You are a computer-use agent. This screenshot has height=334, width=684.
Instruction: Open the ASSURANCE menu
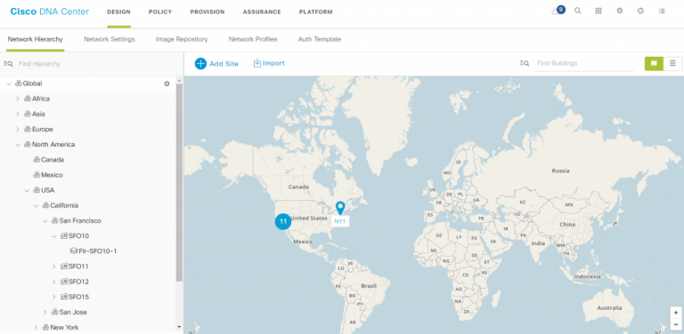pos(262,12)
